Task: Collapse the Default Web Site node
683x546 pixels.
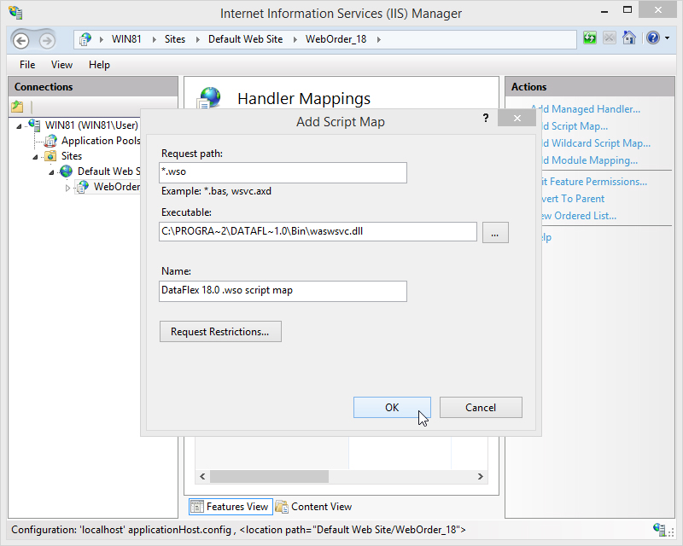Action: (51, 172)
